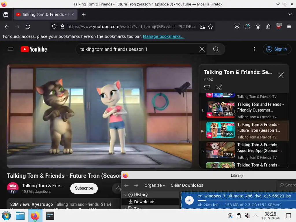Open the clipboard tray icon

pyautogui.click(x=238, y=216)
